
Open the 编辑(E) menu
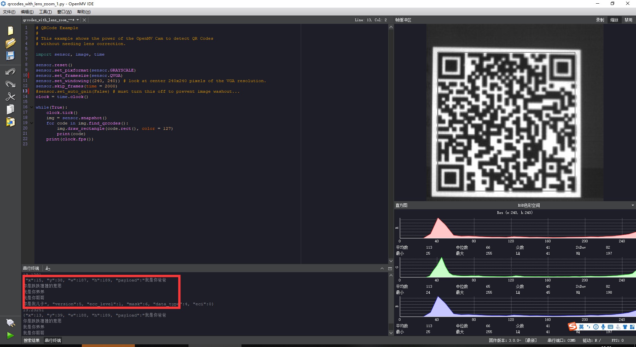pyautogui.click(x=27, y=12)
